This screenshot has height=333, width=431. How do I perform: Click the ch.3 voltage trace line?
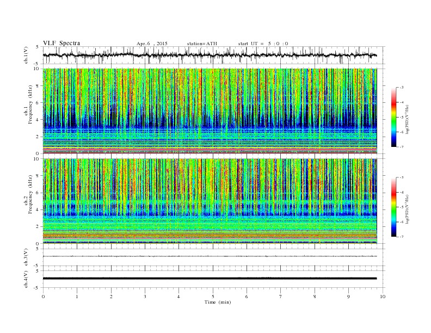pyautogui.click(x=210, y=256)
